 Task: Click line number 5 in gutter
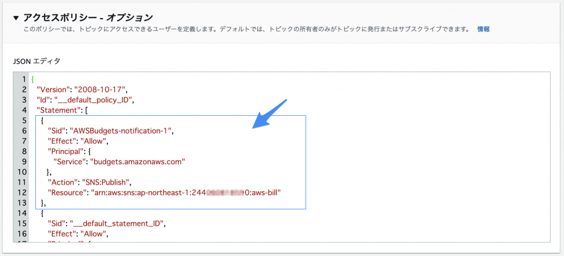[24, 120]
